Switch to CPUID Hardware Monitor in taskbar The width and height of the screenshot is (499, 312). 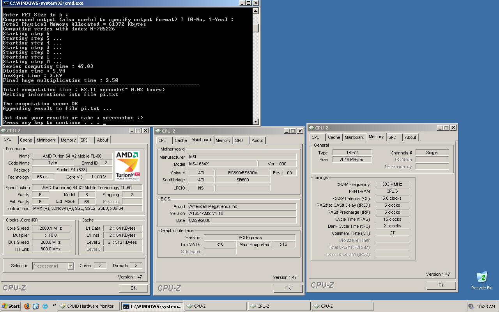[x=88, y=306]
